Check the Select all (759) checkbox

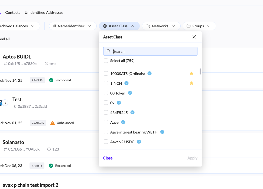[106, 61]
